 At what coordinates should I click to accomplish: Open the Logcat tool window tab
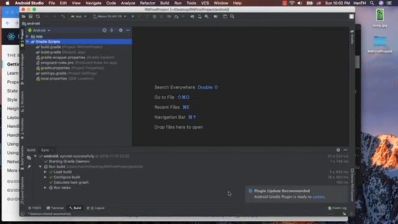[96, 208]
